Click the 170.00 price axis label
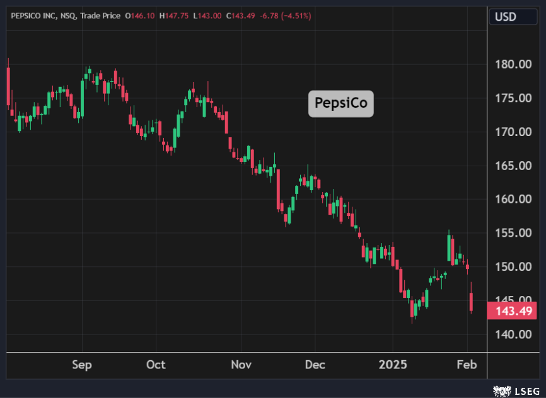The height and width of the screenshot is (398, 546). [x=513, y=132]
